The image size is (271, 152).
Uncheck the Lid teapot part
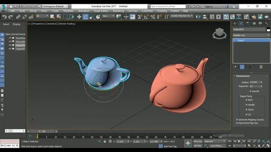[246, 114]
